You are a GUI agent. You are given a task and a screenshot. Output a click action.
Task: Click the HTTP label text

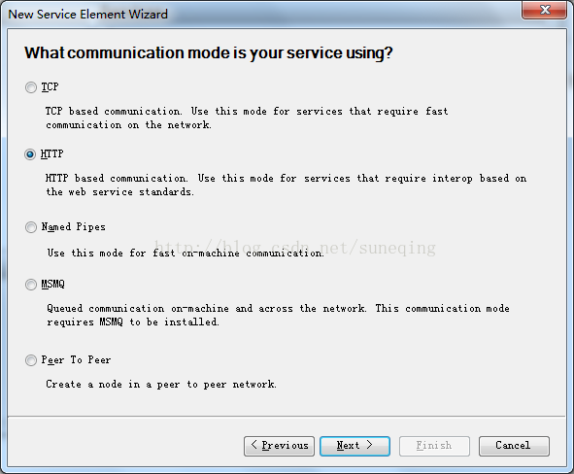[x=52, y=154]
